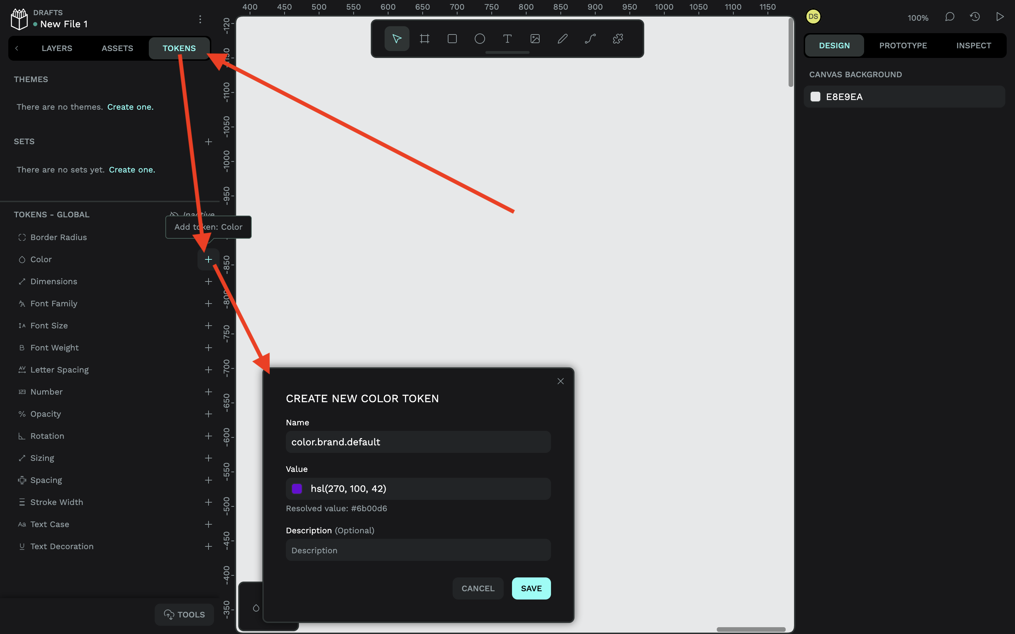Open the Plugins tool
Viewport: 1015px width, 634px height.
coord(618,38)
